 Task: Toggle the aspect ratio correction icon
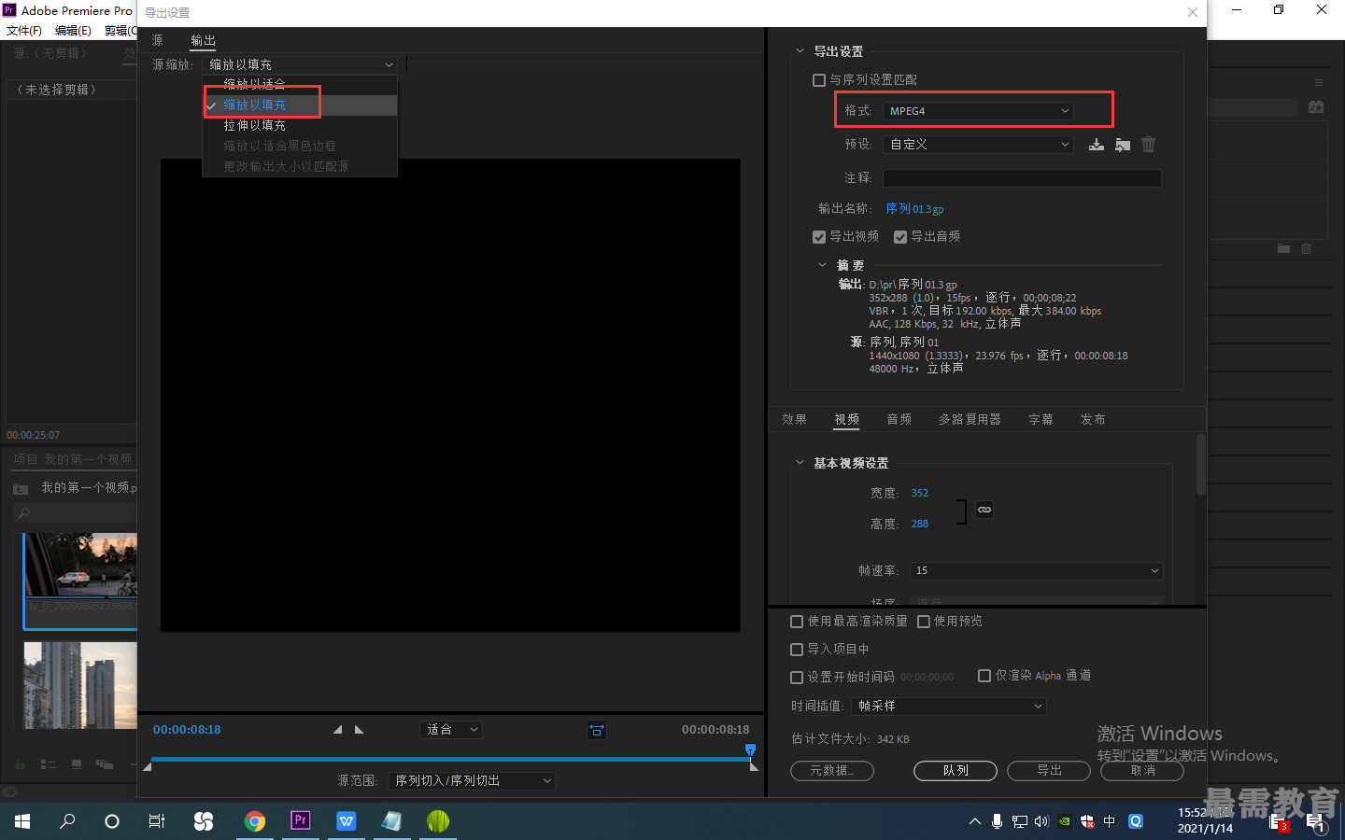597,730
